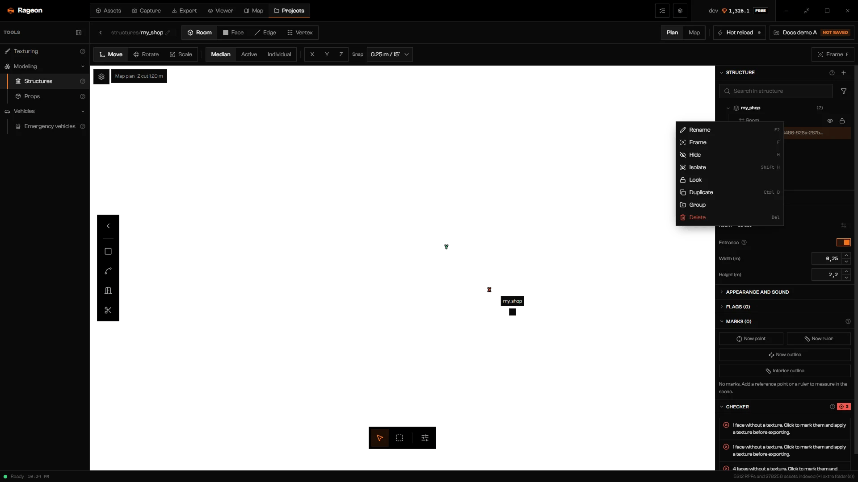This screenshot has height=482, width=858.
Task: Collapse the Tools sidebar panel icon
Action: pos(79,33)
